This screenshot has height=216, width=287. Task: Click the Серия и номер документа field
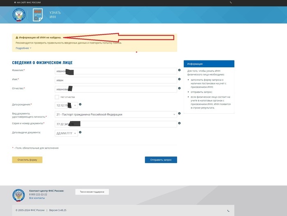click(x=116, y=124)
